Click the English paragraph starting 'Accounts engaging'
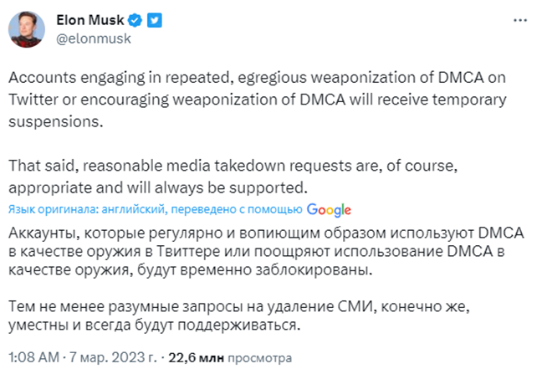The image size is (542, 374). coord(258,100)
